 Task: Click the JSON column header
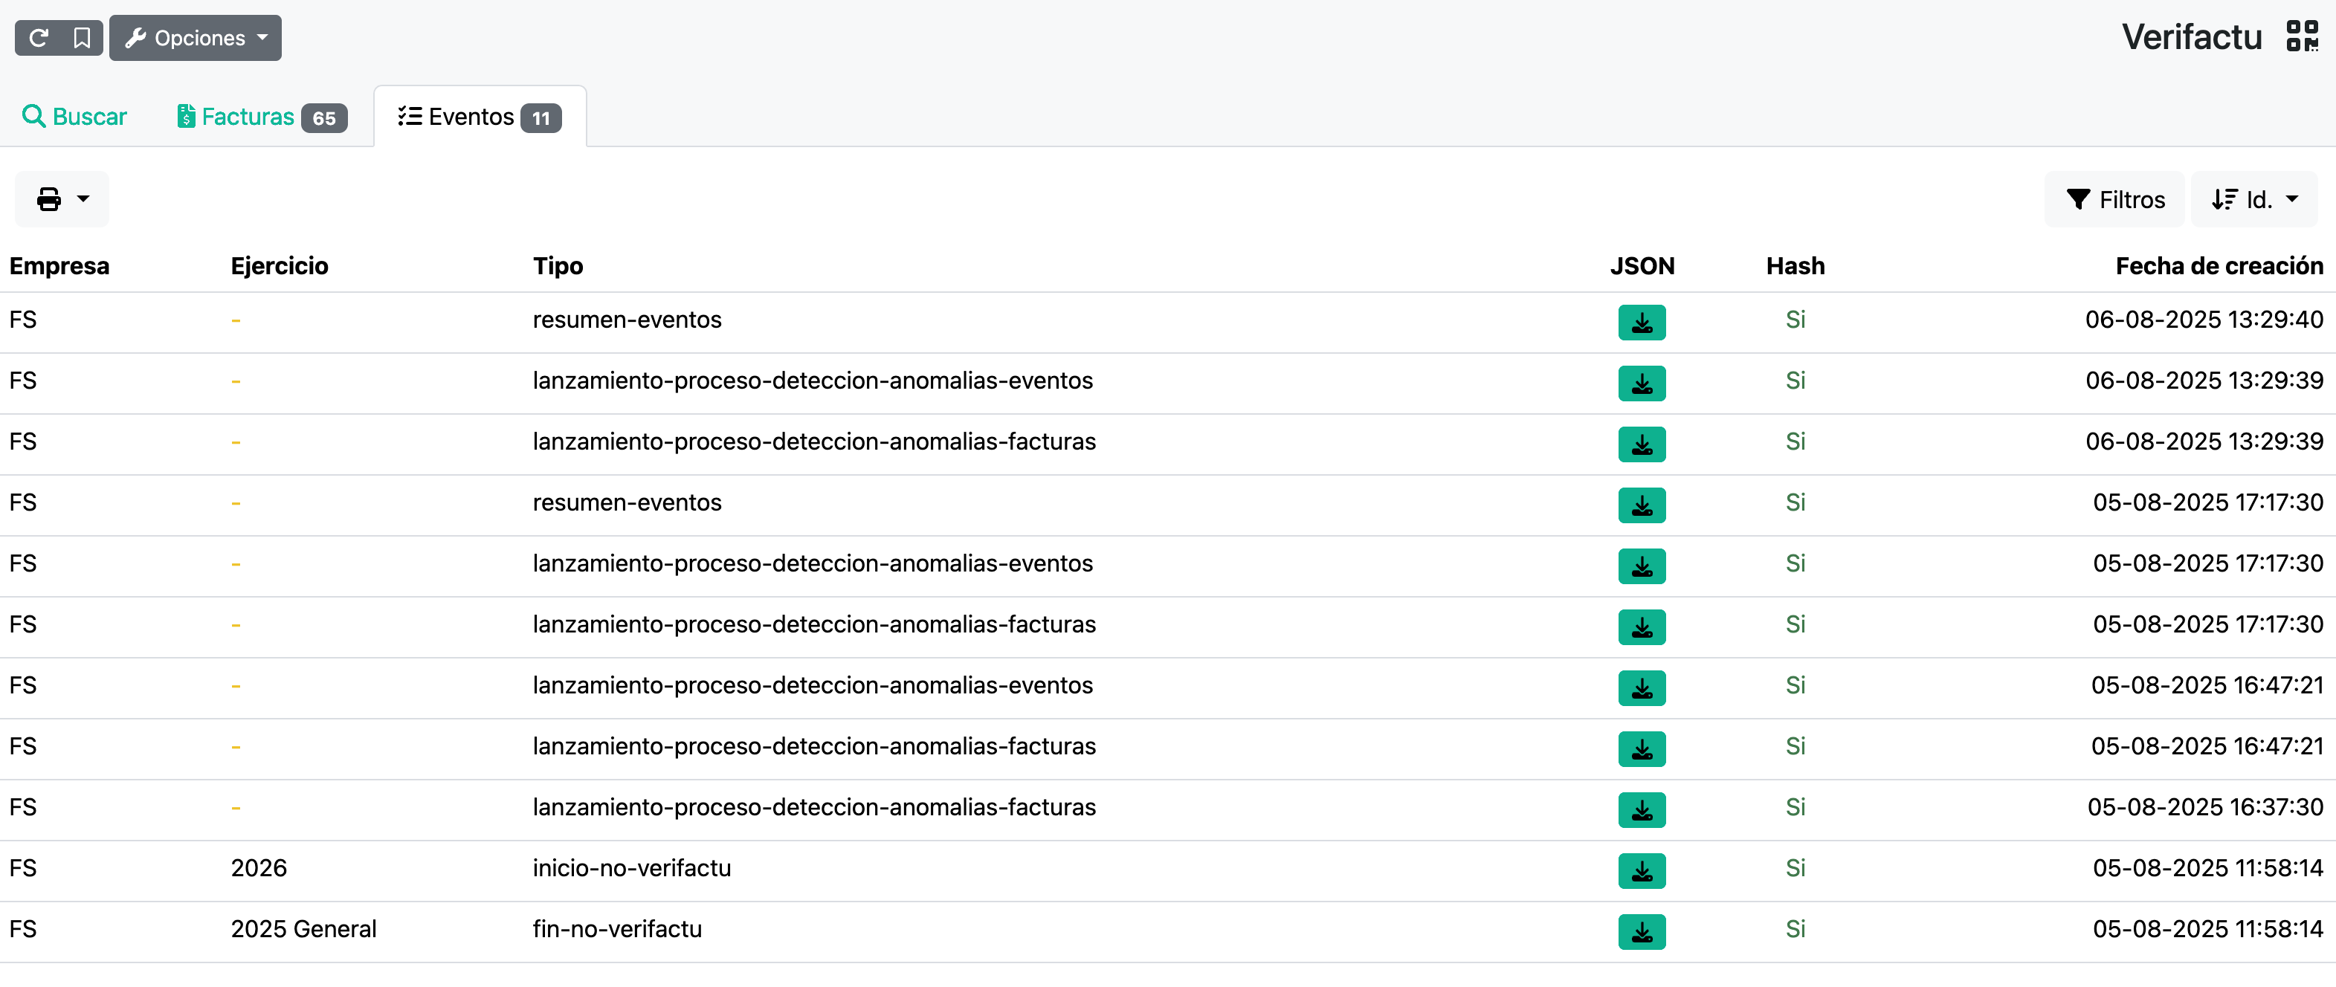[1642, 265]
